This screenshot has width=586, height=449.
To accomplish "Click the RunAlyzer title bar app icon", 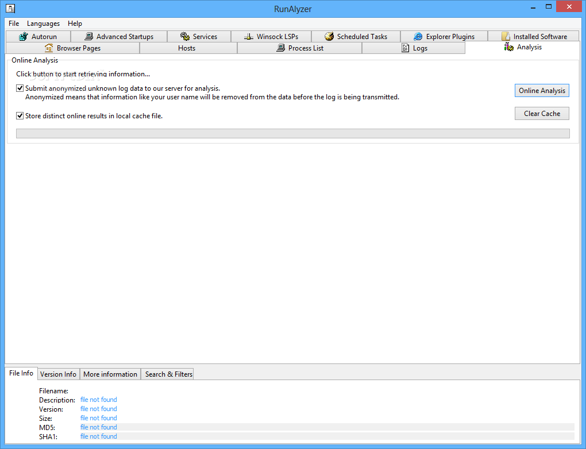I will 10,8.
